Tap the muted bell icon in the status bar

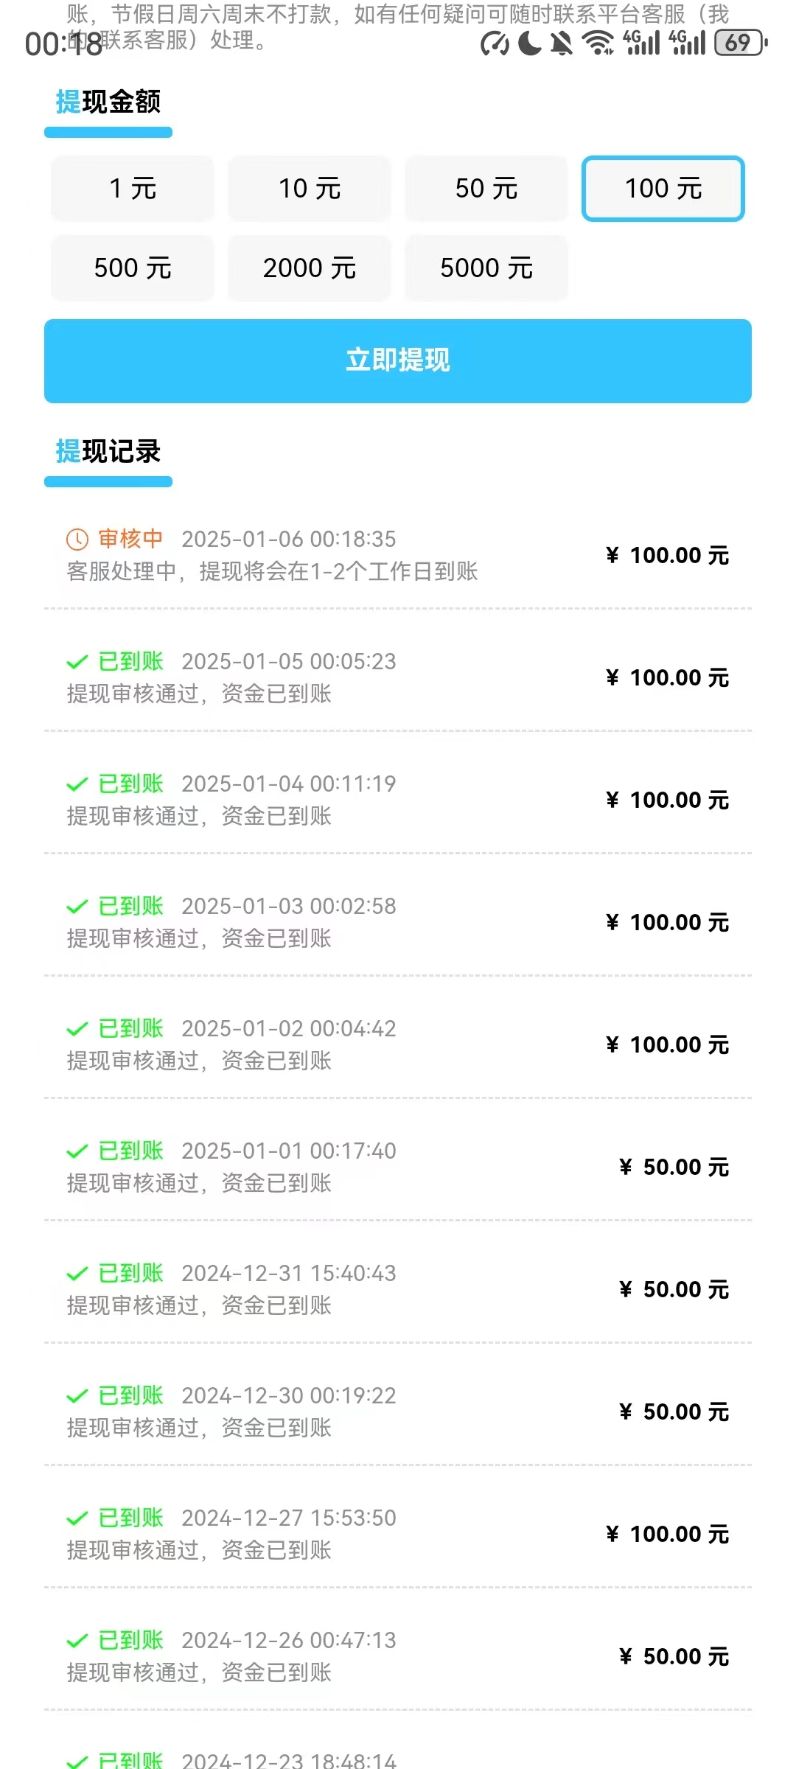tap(562, 43)
